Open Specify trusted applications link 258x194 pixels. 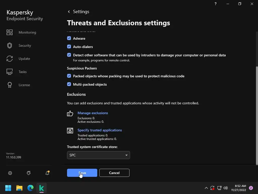pos(100,130)
